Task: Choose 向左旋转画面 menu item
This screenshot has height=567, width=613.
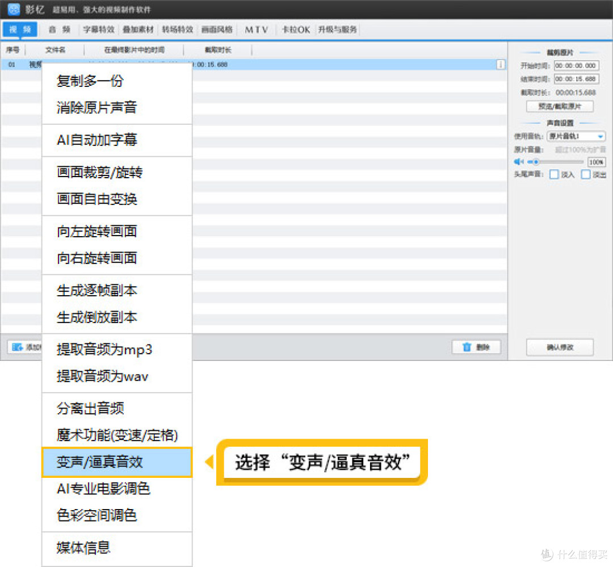Action: coord(117,231)
